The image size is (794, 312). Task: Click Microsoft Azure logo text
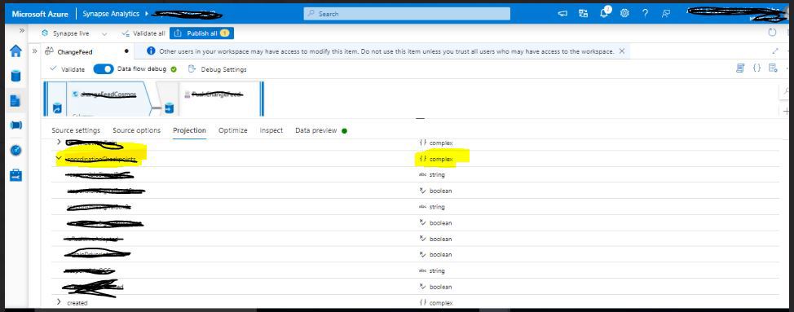pyautogui.click(x=39, y=14)
